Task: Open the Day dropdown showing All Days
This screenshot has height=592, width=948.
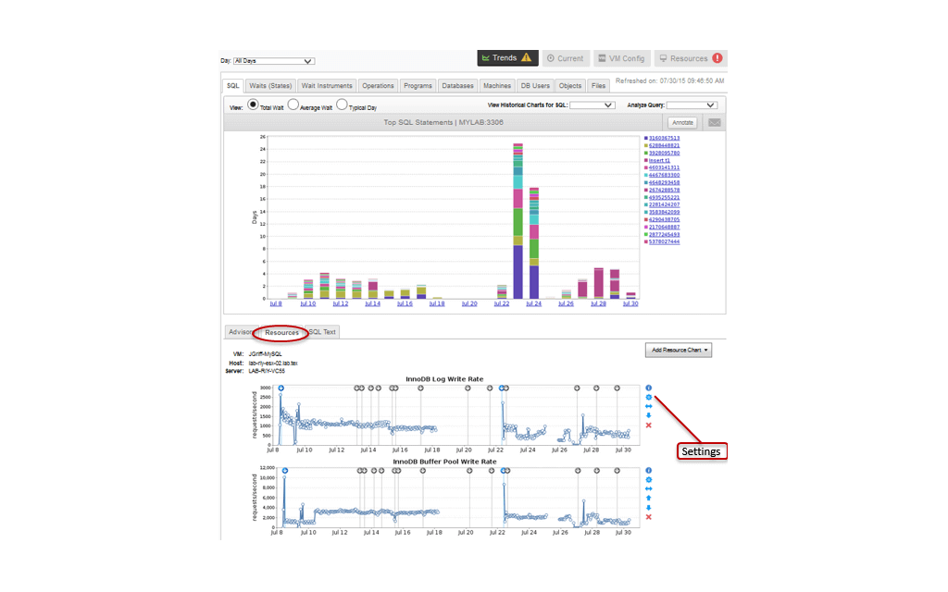Action: pos(274,62)
